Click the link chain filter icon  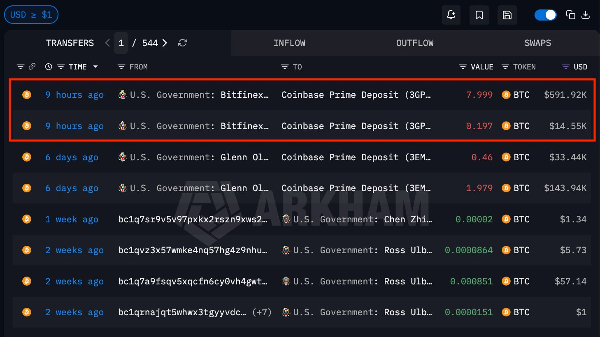tap(32, 66)
